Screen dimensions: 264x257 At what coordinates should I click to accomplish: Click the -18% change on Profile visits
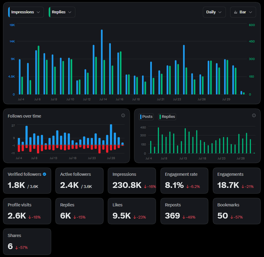point(35,217)
